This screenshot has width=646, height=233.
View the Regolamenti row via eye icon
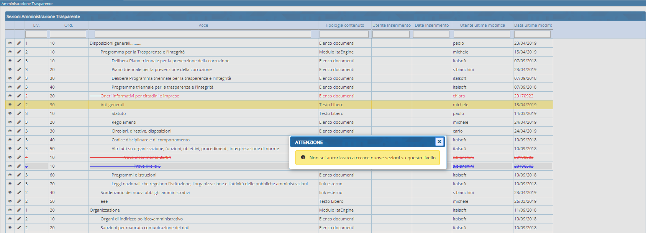click(10, 122)
